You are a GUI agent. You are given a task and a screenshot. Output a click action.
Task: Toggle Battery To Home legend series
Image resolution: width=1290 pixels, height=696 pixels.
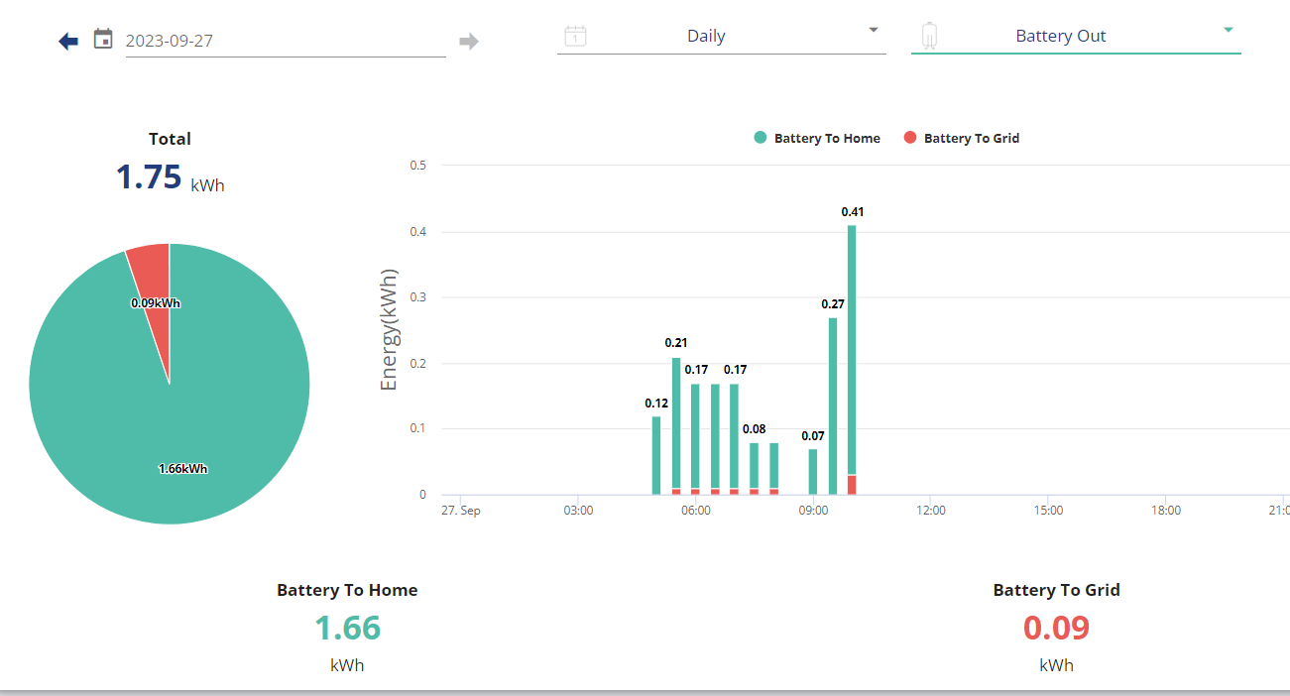pyautogui.click(x=817, y=138)
